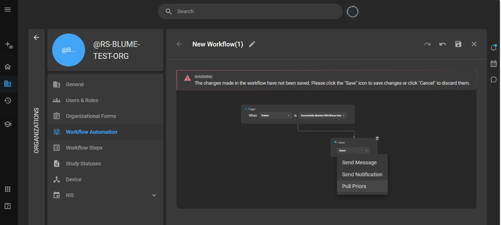Delete the Action node via trash icon
The width and height of the screenshot is (501, 225).
(x=377, y=138)
